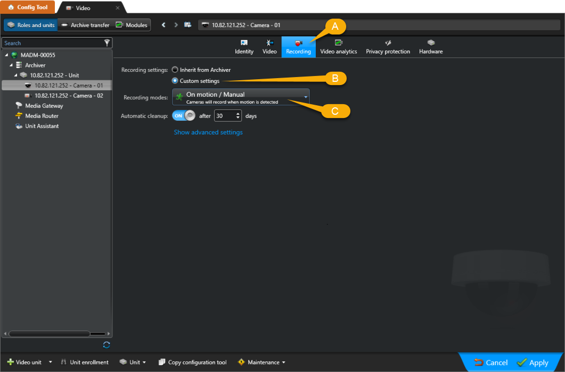Click the Media Gateway role icon

pyautogui.click(x=18, y=105)
